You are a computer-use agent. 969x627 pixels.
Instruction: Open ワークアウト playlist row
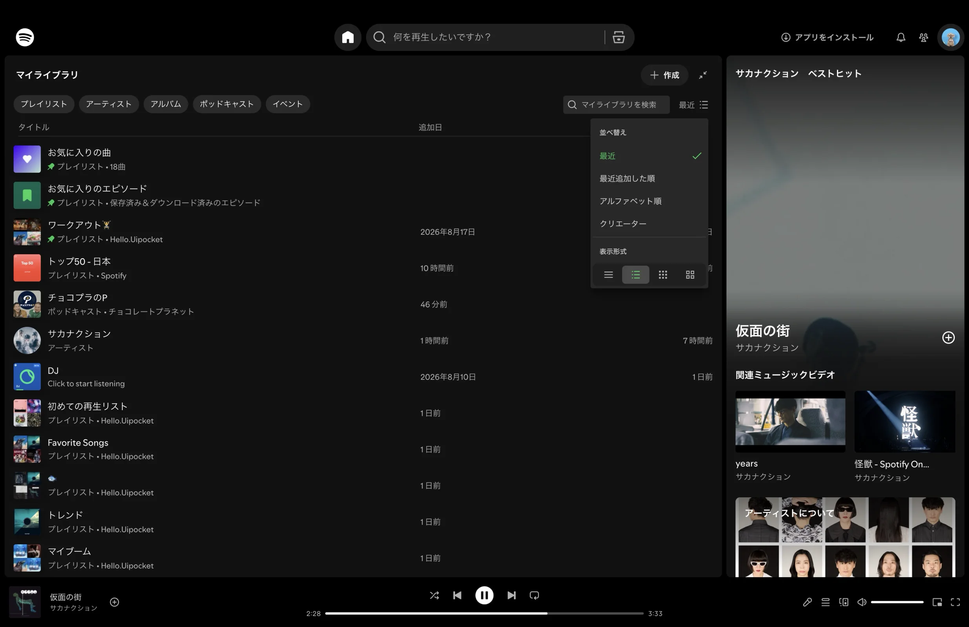(363, 232)
